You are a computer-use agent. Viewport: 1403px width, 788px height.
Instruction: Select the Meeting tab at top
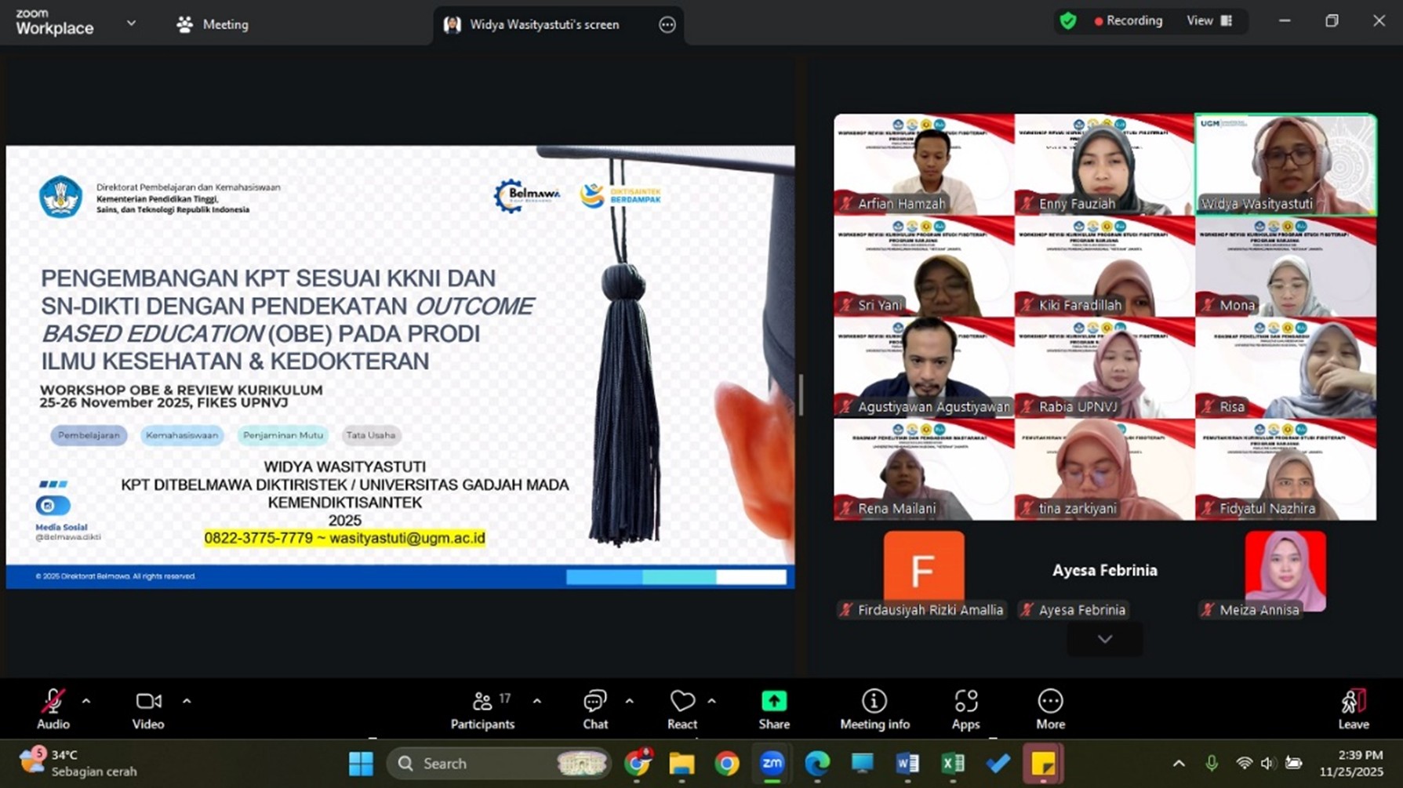click(x=213, y=25)
